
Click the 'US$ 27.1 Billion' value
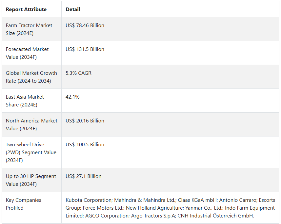click(x=84, y=176)
